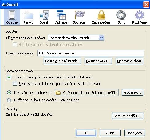Click Použít aktuální stránku button
Image resolution: width=150 pixels, height=140 pixels.
62,61
